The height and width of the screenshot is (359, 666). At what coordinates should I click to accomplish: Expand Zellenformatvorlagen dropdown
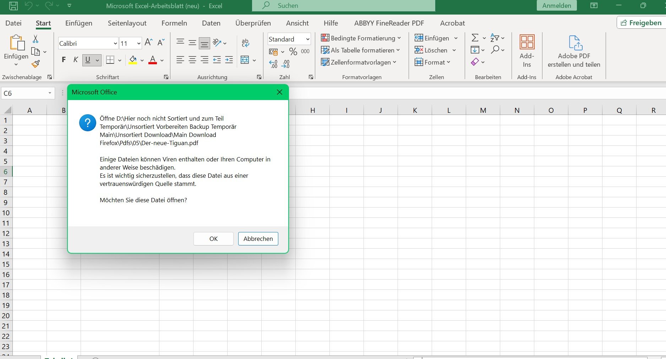(394, 62)
